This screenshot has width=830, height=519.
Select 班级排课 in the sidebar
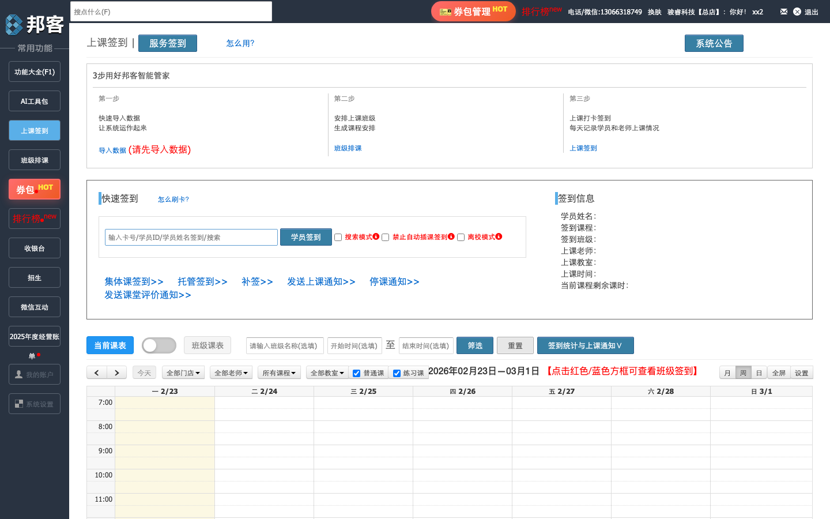point(34,160)
